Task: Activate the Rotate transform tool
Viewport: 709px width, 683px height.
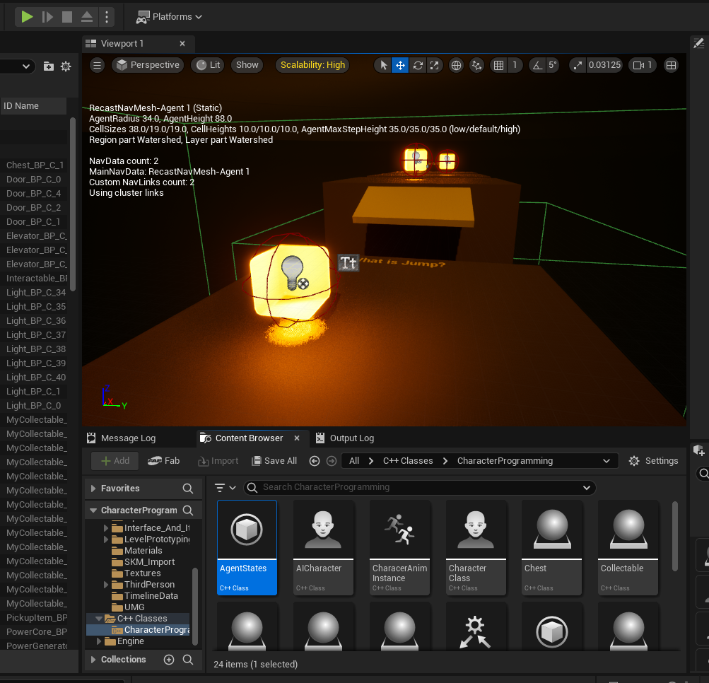Action: click(x=417, y=65)
